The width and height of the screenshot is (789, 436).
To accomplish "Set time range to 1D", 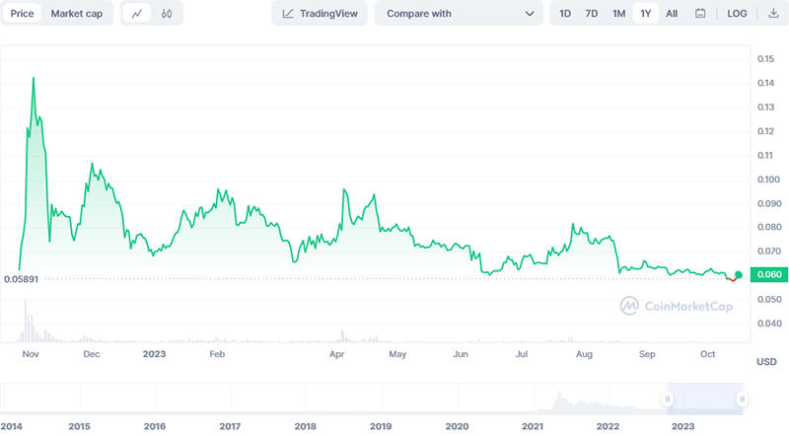I will point(565,14).
